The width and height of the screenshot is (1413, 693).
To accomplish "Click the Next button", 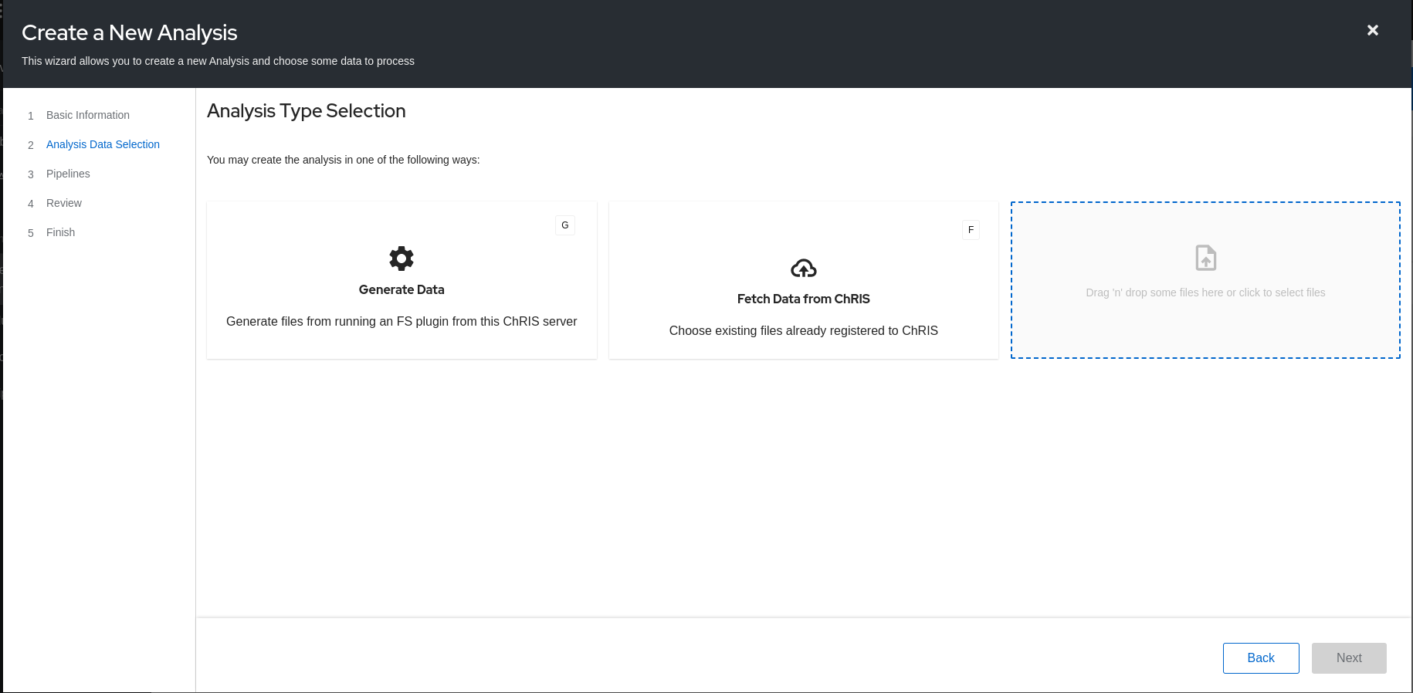I will tap(1349, 658).
